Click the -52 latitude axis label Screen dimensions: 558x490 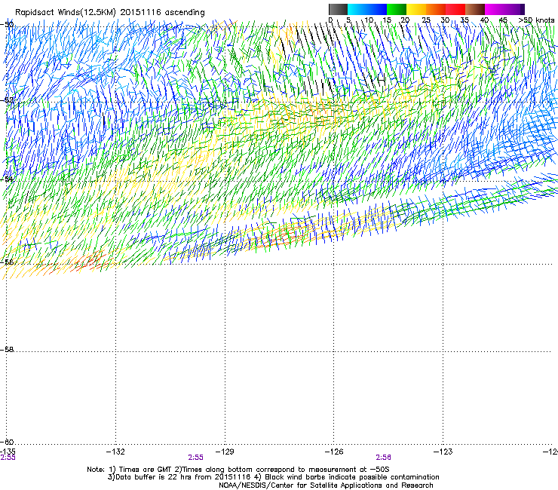[x=7, y=100]
